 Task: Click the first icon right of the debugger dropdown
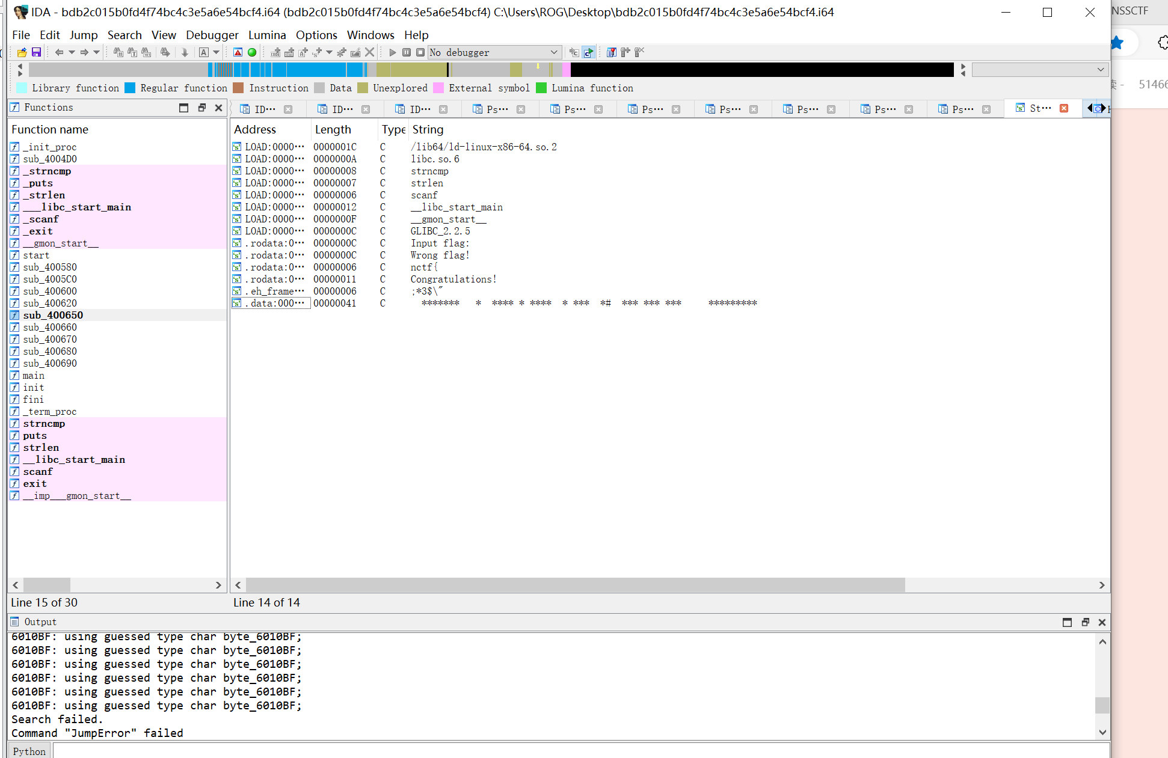click(x=574, y=52)
